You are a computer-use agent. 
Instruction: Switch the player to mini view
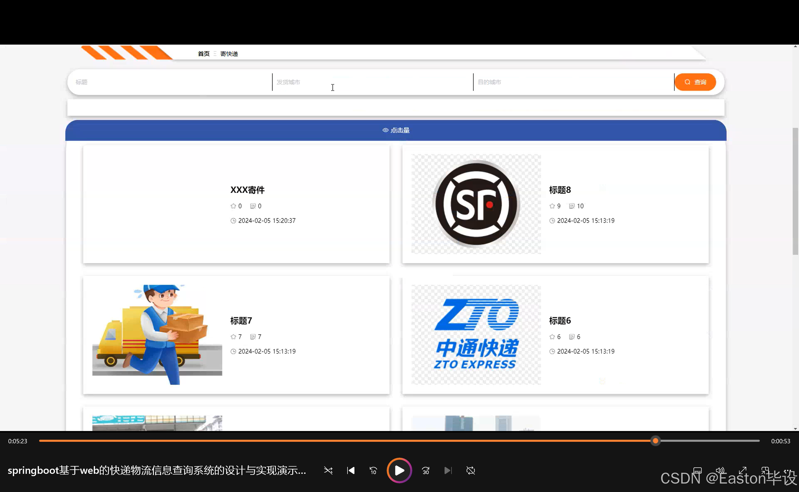pos(765,470)
